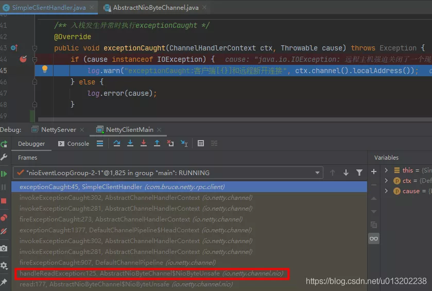The height and width of the screenshot is (291, 432).
Task: Toggle Mute Breakpoints icon
Action: (4, 232)
